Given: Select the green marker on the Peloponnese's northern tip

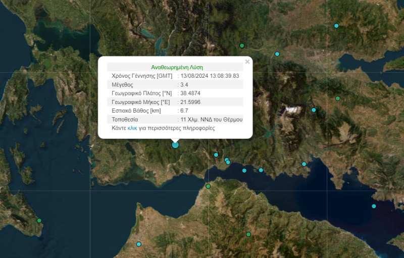Looking at the screenshot, I should point(208,186).
